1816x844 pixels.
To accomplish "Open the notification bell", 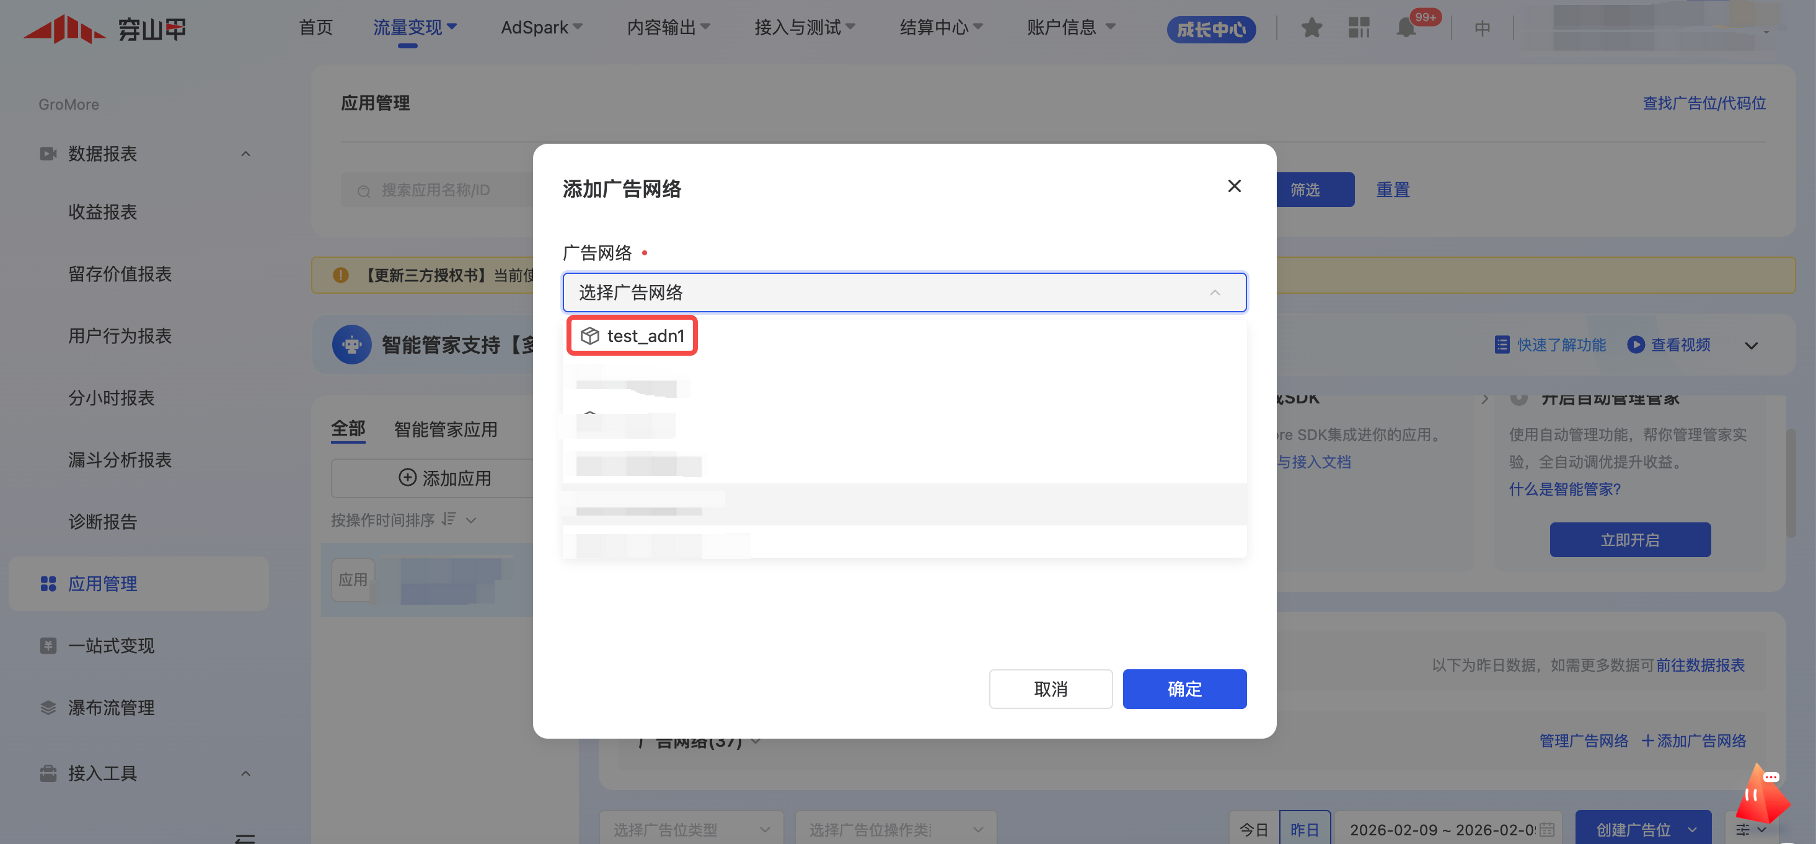I will [1406, 29].
